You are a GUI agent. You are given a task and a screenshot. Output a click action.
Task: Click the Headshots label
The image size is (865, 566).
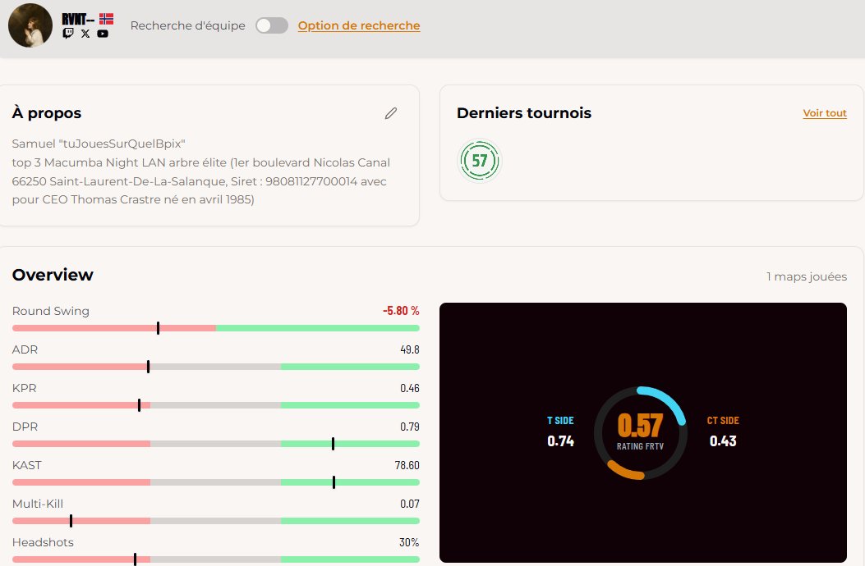[x=43, y=542]
